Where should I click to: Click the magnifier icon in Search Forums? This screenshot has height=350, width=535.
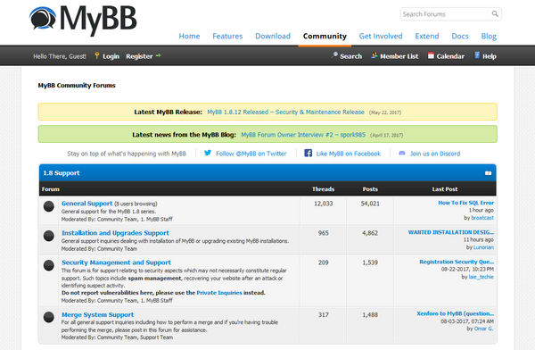pos(495,14)
